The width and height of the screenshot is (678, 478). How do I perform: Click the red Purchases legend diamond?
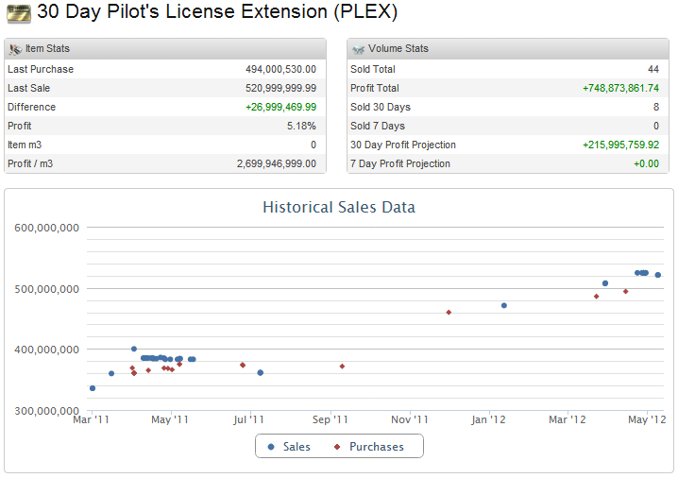point(337,447)
